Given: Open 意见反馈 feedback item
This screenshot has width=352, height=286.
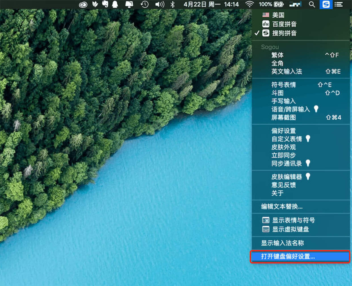Looking at the screenshot, I should (301, 185).
